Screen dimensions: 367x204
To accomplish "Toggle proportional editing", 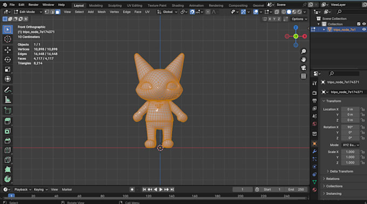I will coord(208,12).
